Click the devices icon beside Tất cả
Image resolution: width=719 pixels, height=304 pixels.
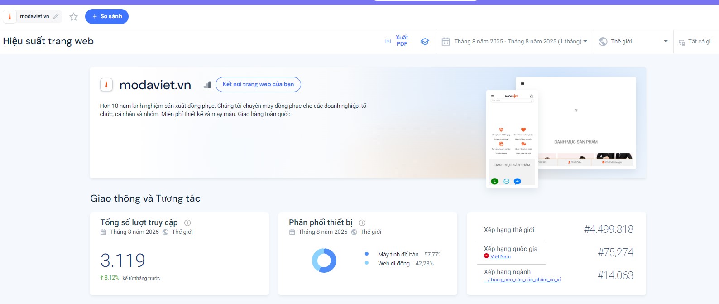pos(682,43)
